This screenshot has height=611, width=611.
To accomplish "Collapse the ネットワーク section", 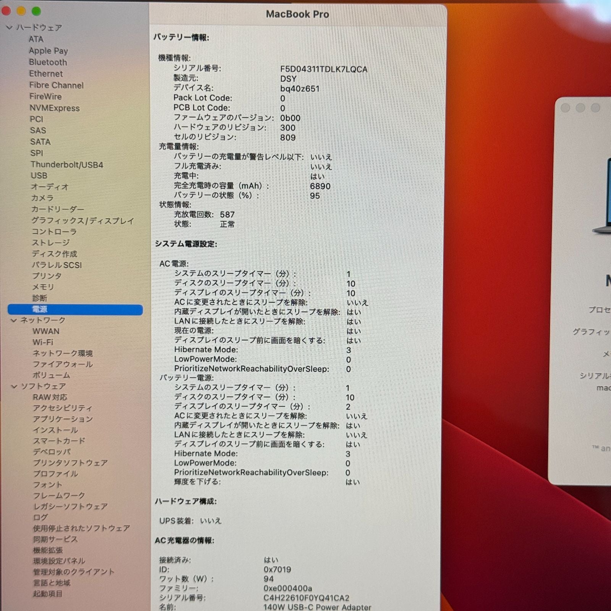I will 13,320.
